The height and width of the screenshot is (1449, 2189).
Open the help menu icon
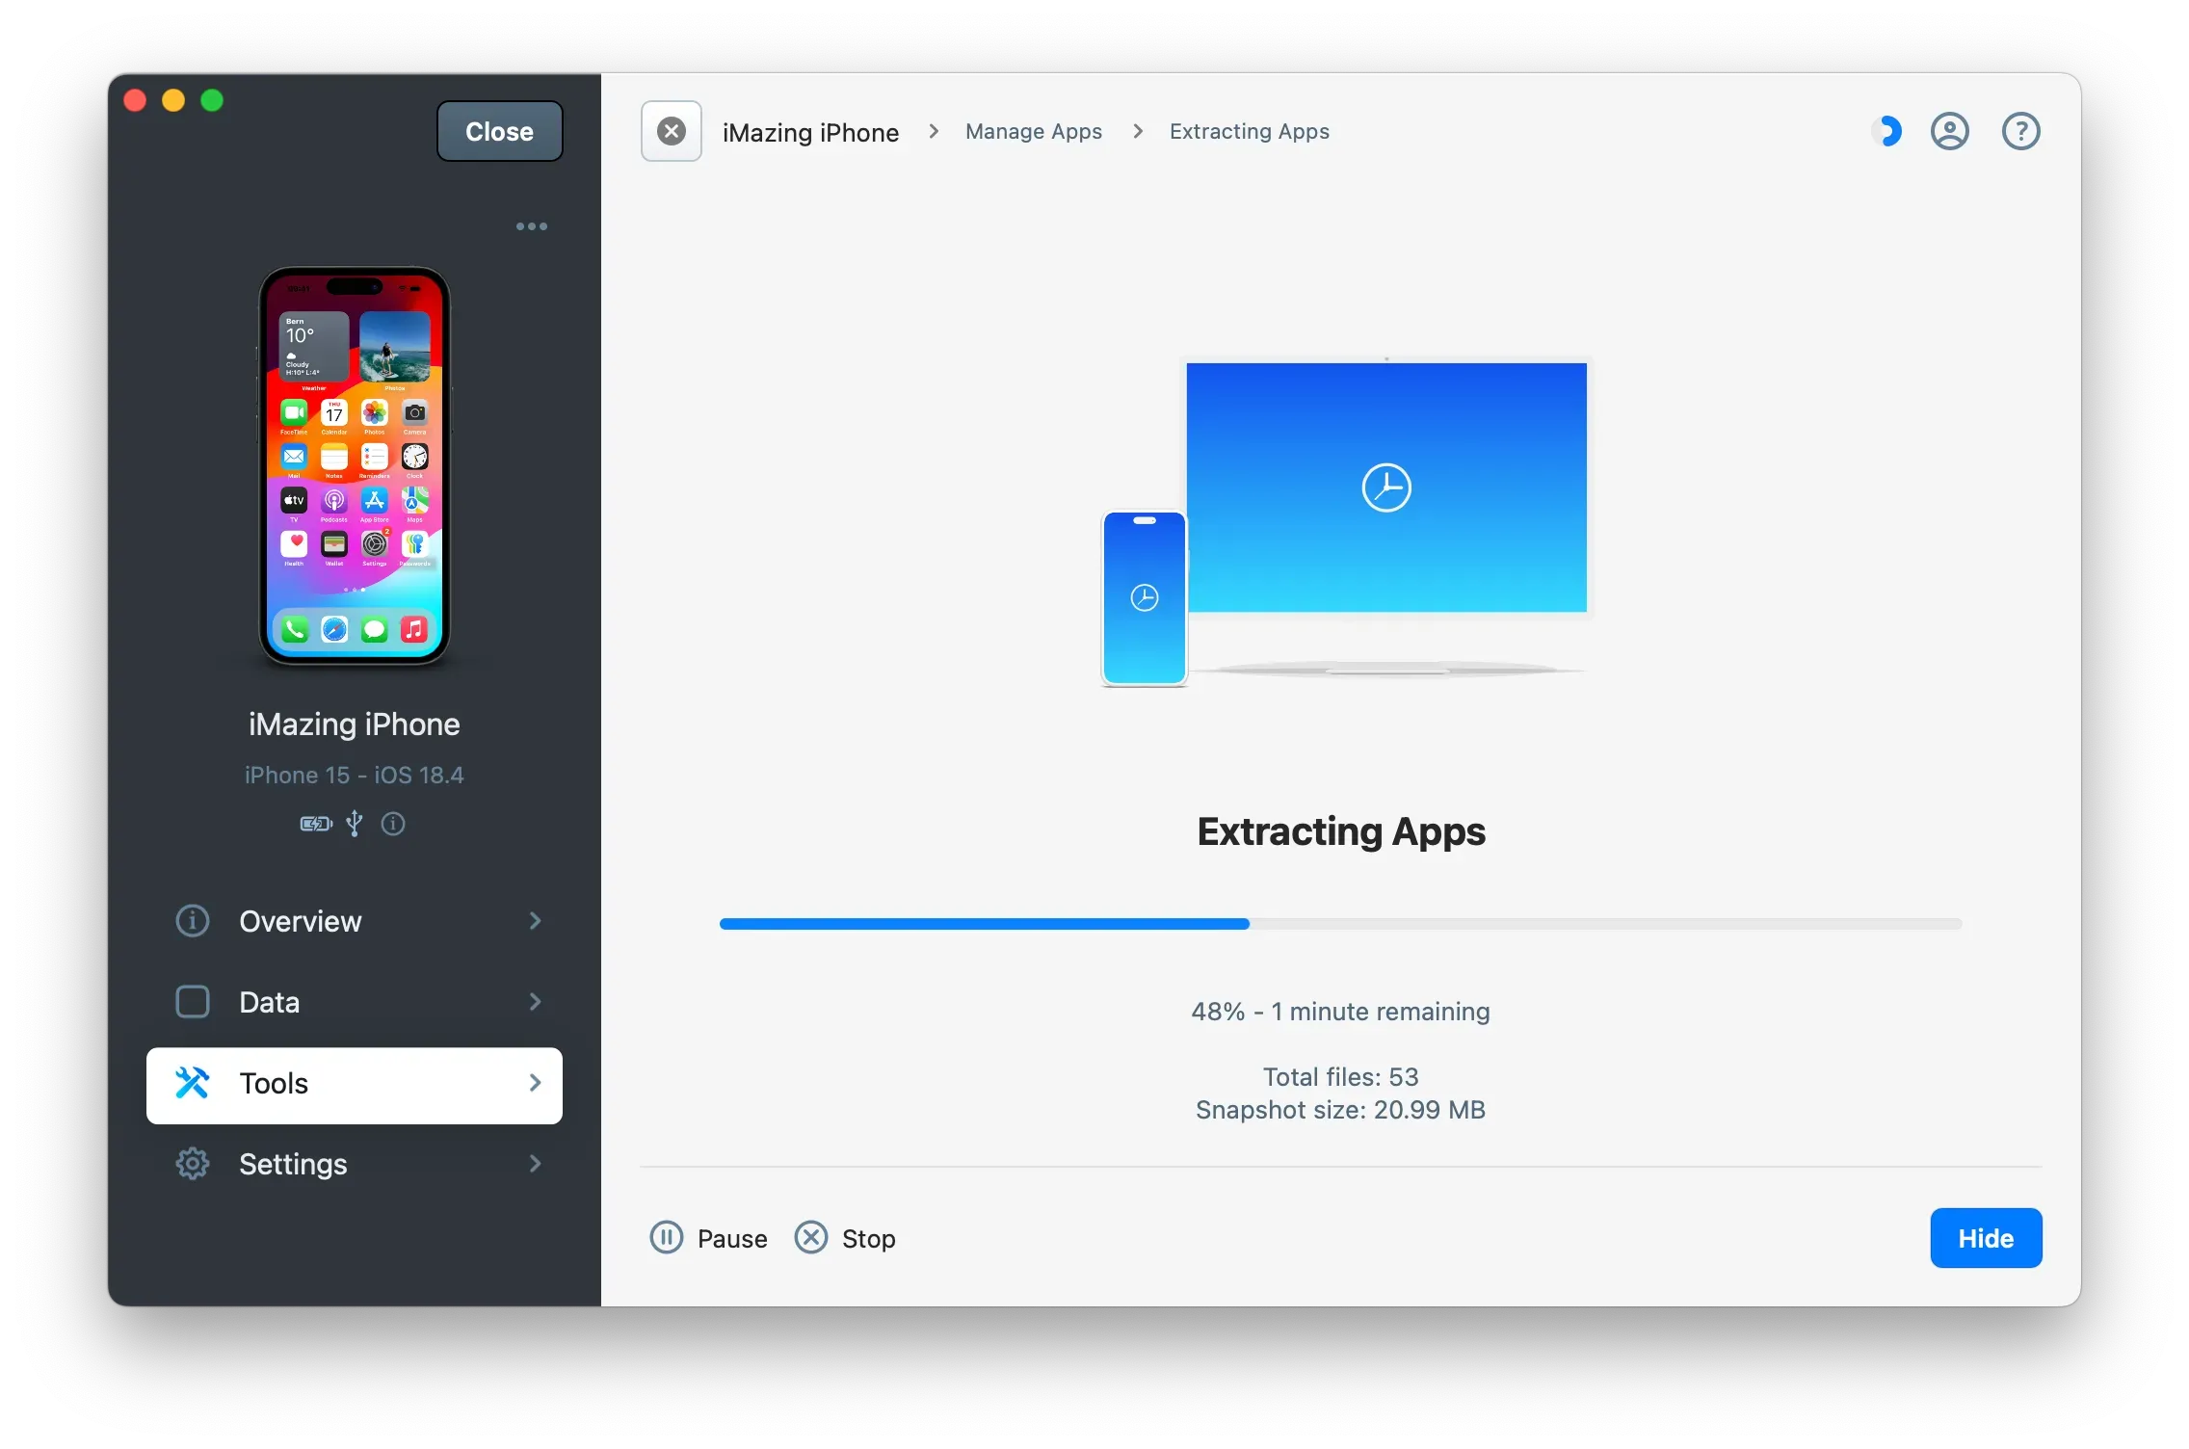pos(2020,131)
